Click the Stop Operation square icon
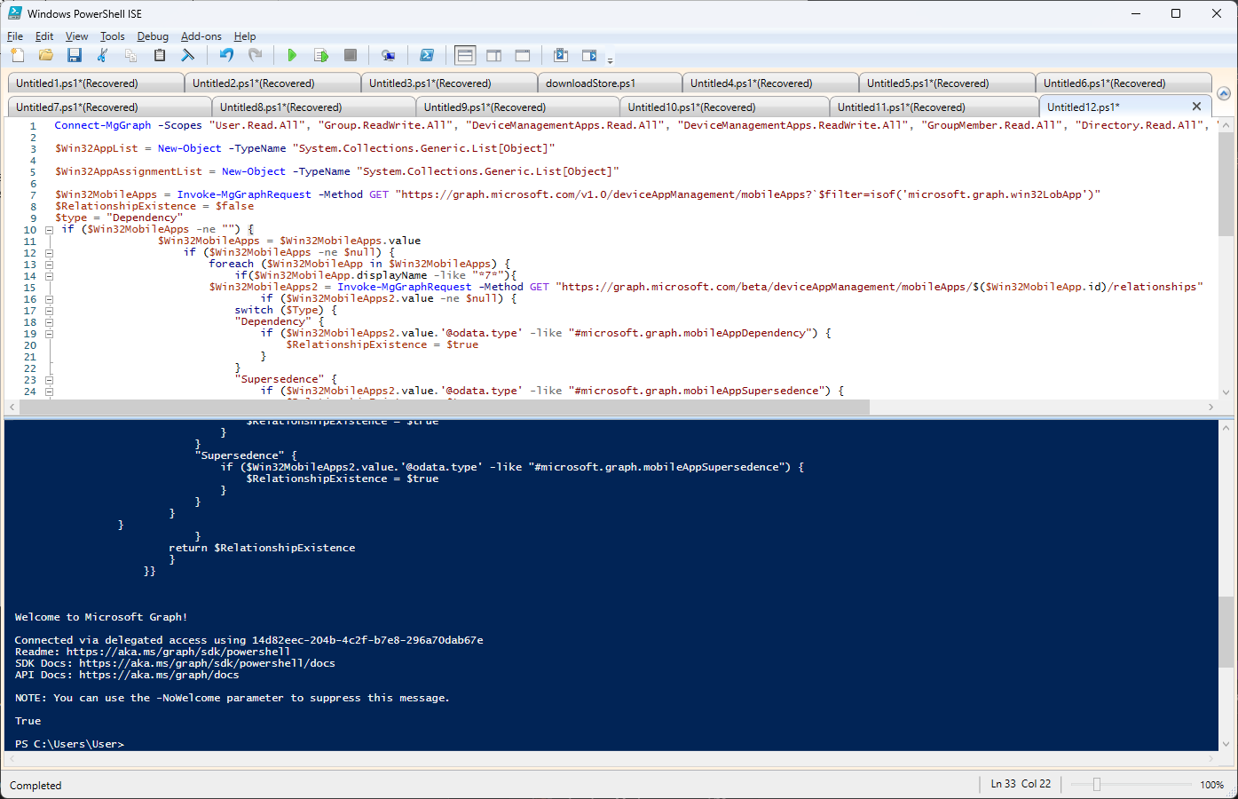1238x799 pixels. 351,55
